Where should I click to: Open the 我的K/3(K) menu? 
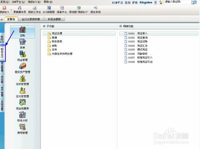coord(34,2)
